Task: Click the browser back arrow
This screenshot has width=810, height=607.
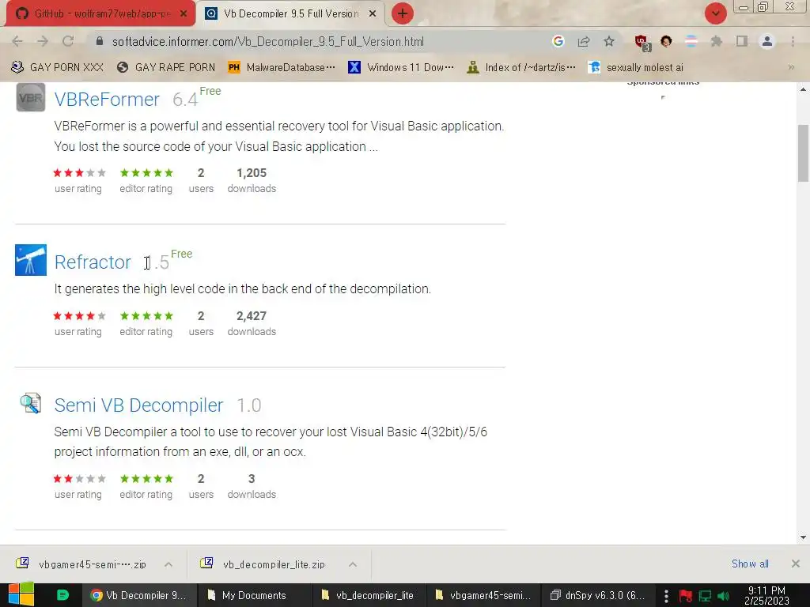Action: coord(17,41)
